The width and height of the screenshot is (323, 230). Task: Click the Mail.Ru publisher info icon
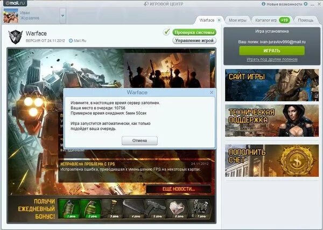click(x=71, y=40)
